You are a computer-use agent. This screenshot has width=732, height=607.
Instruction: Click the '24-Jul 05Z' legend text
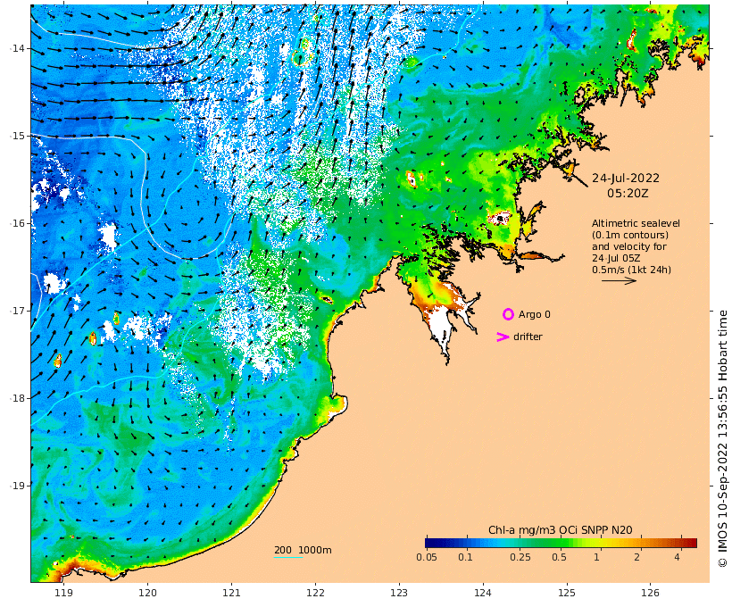(616, 258)
